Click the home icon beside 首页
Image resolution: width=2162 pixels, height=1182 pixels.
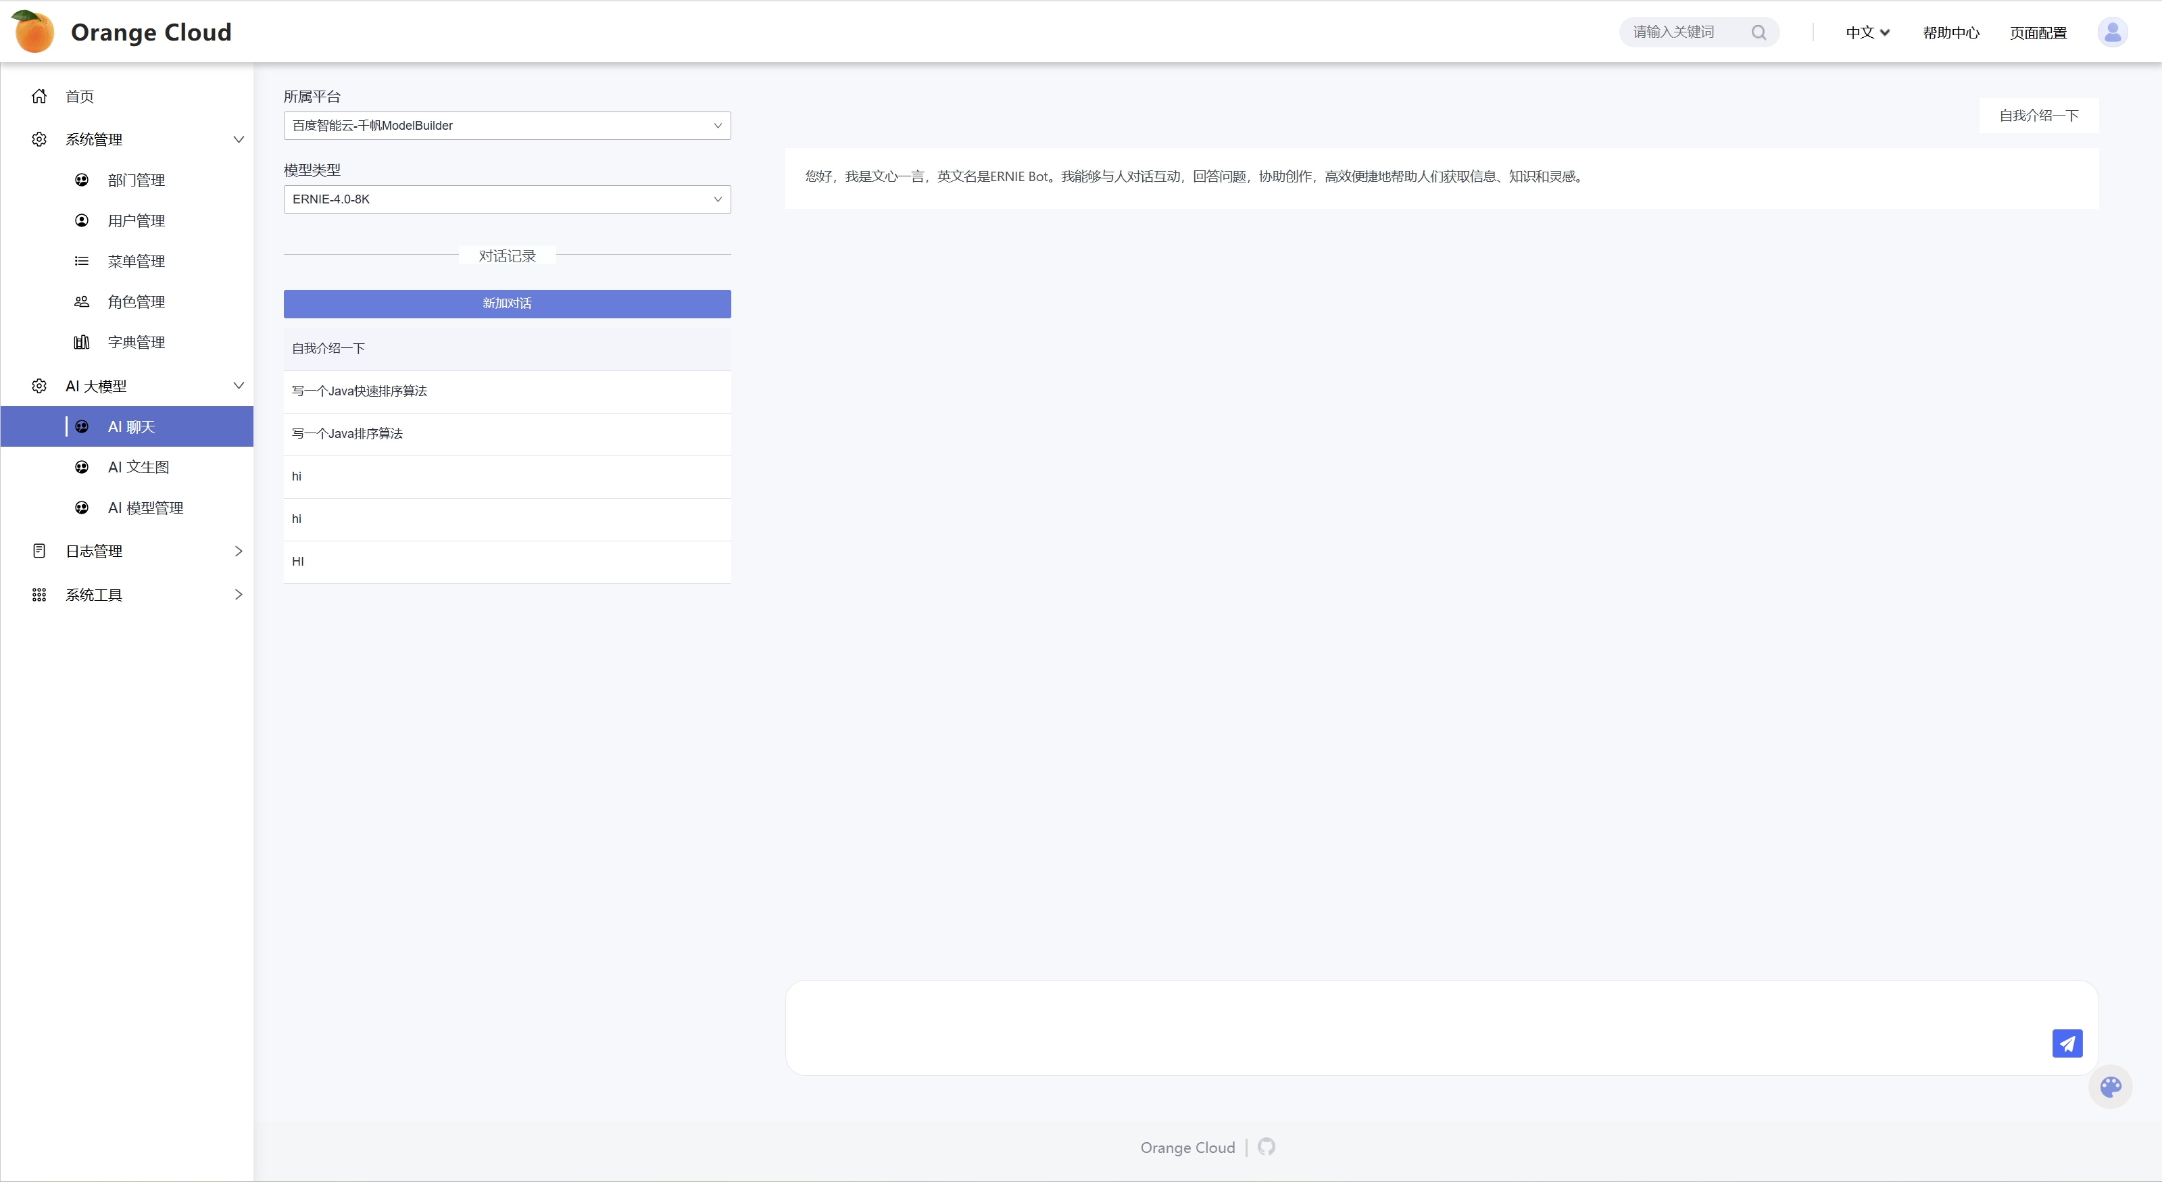click(39, 96)
